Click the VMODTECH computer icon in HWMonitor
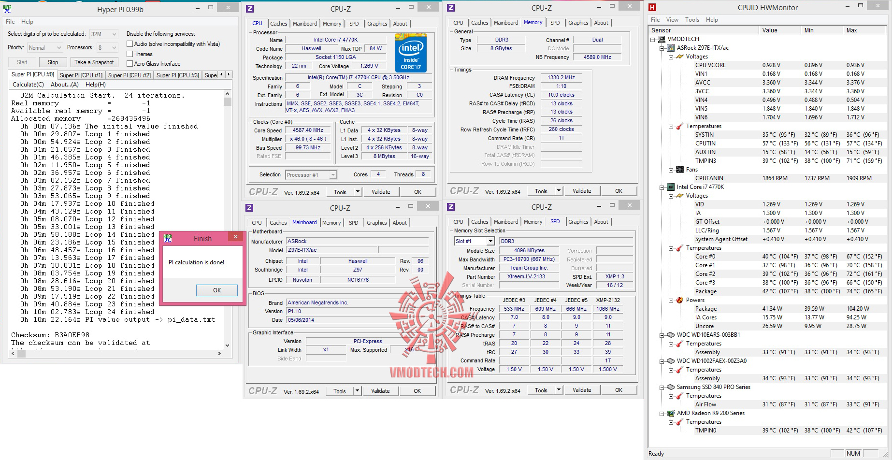Image resolution: width=892 pixels, height=460 pixels. 662,39
